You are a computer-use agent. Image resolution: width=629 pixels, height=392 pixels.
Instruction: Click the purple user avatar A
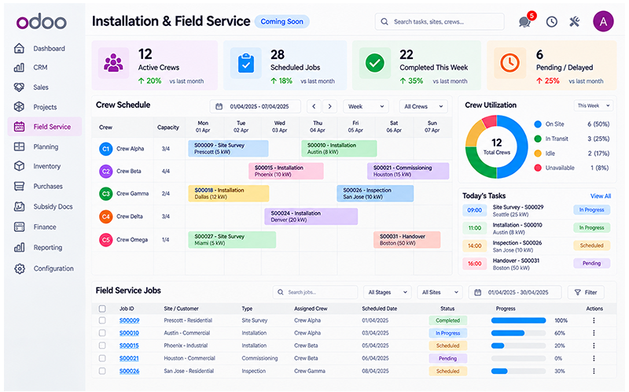point(603,22)
